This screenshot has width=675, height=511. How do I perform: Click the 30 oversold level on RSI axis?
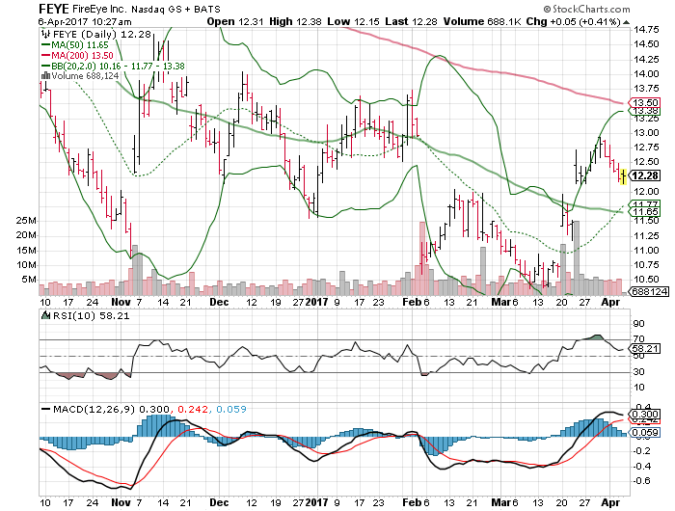click(638, 371)
